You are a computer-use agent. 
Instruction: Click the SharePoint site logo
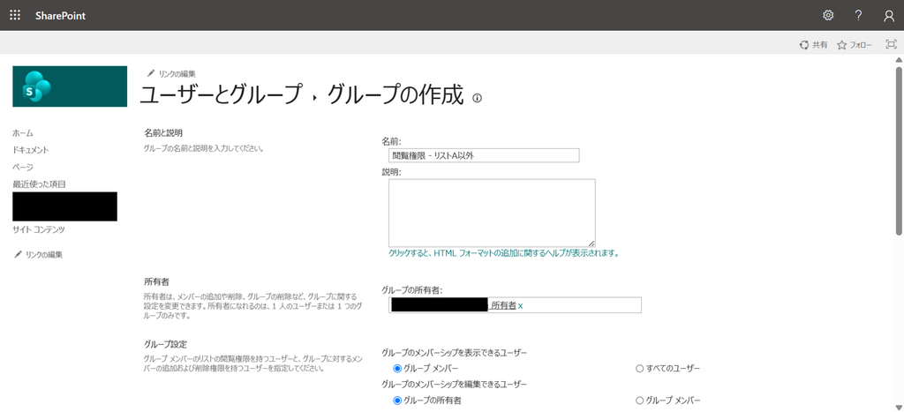pyautogui.click(x=70, y=86)
